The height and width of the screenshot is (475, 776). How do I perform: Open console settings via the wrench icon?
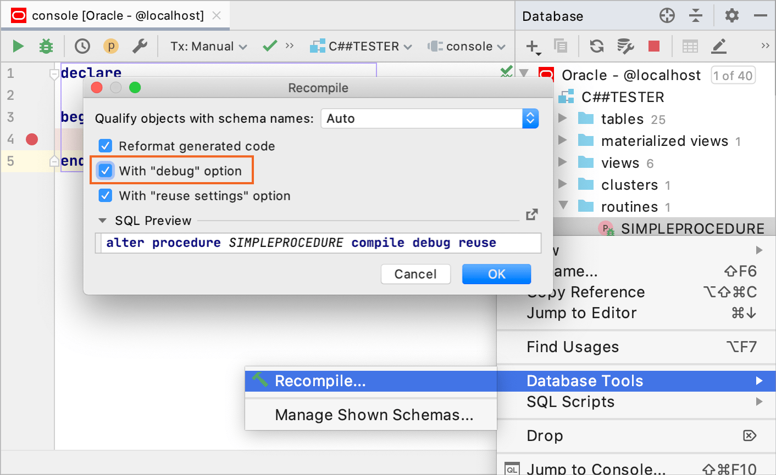140,46
